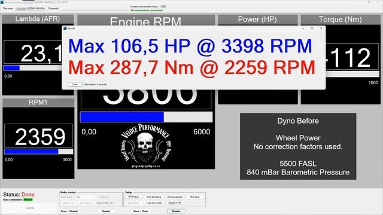Click the 840 mBar Barometric Pressure text
383x215 pixels.
click(298, 173)
